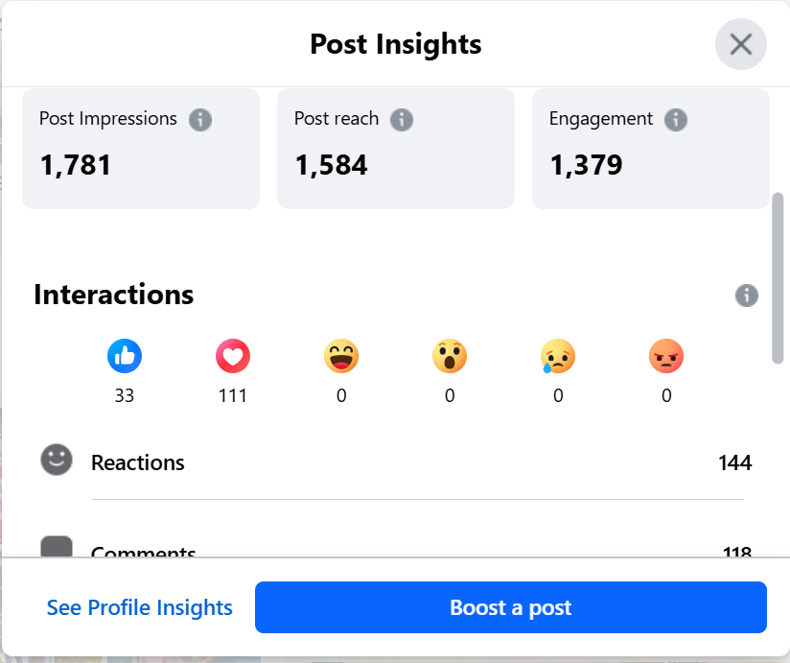
Task: Click the Angry reaction icon
Action: (x=666, y=357)
